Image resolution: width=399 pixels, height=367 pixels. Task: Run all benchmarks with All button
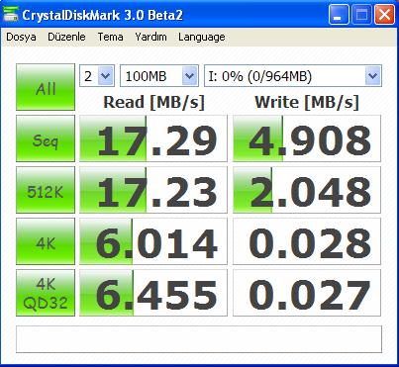[x=46, y=87]
